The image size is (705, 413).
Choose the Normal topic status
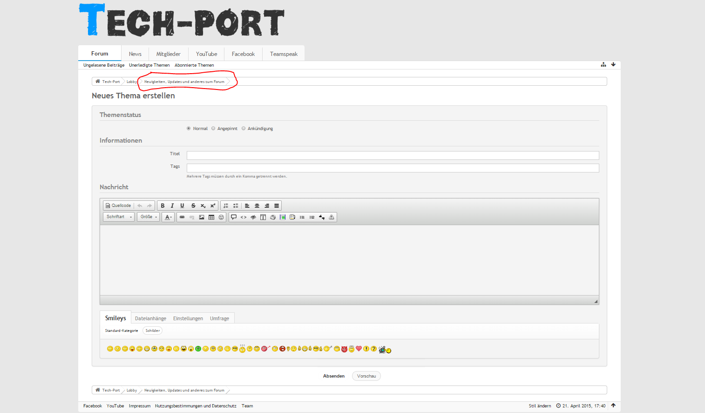[189, 129]
